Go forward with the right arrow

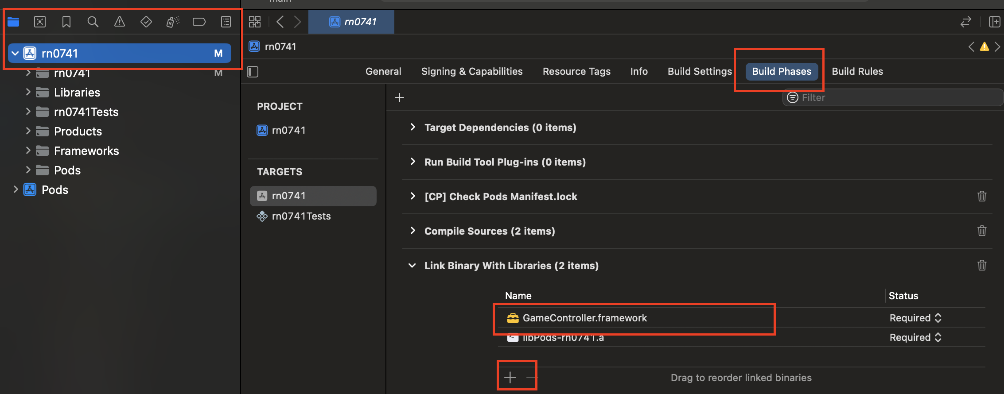tap(297, 22)
